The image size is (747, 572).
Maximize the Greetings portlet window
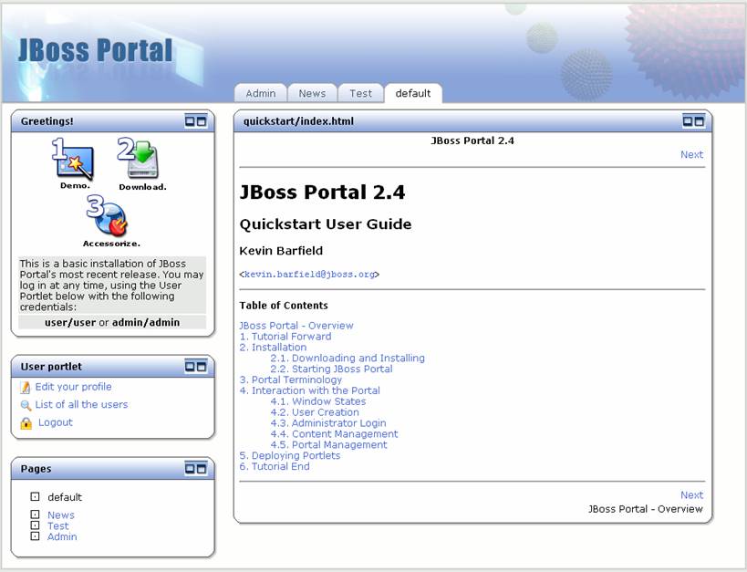point(202,121)
